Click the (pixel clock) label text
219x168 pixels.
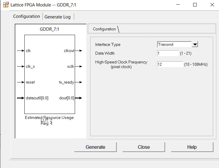[x=121, y=67]
